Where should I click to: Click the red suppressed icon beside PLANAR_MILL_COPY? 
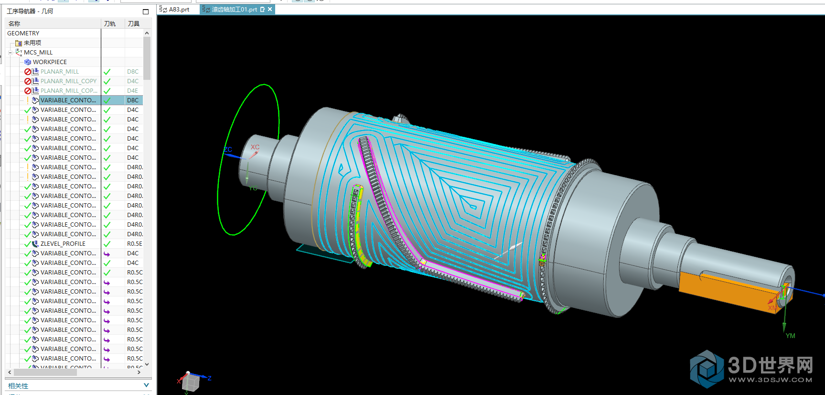[28, 81]
